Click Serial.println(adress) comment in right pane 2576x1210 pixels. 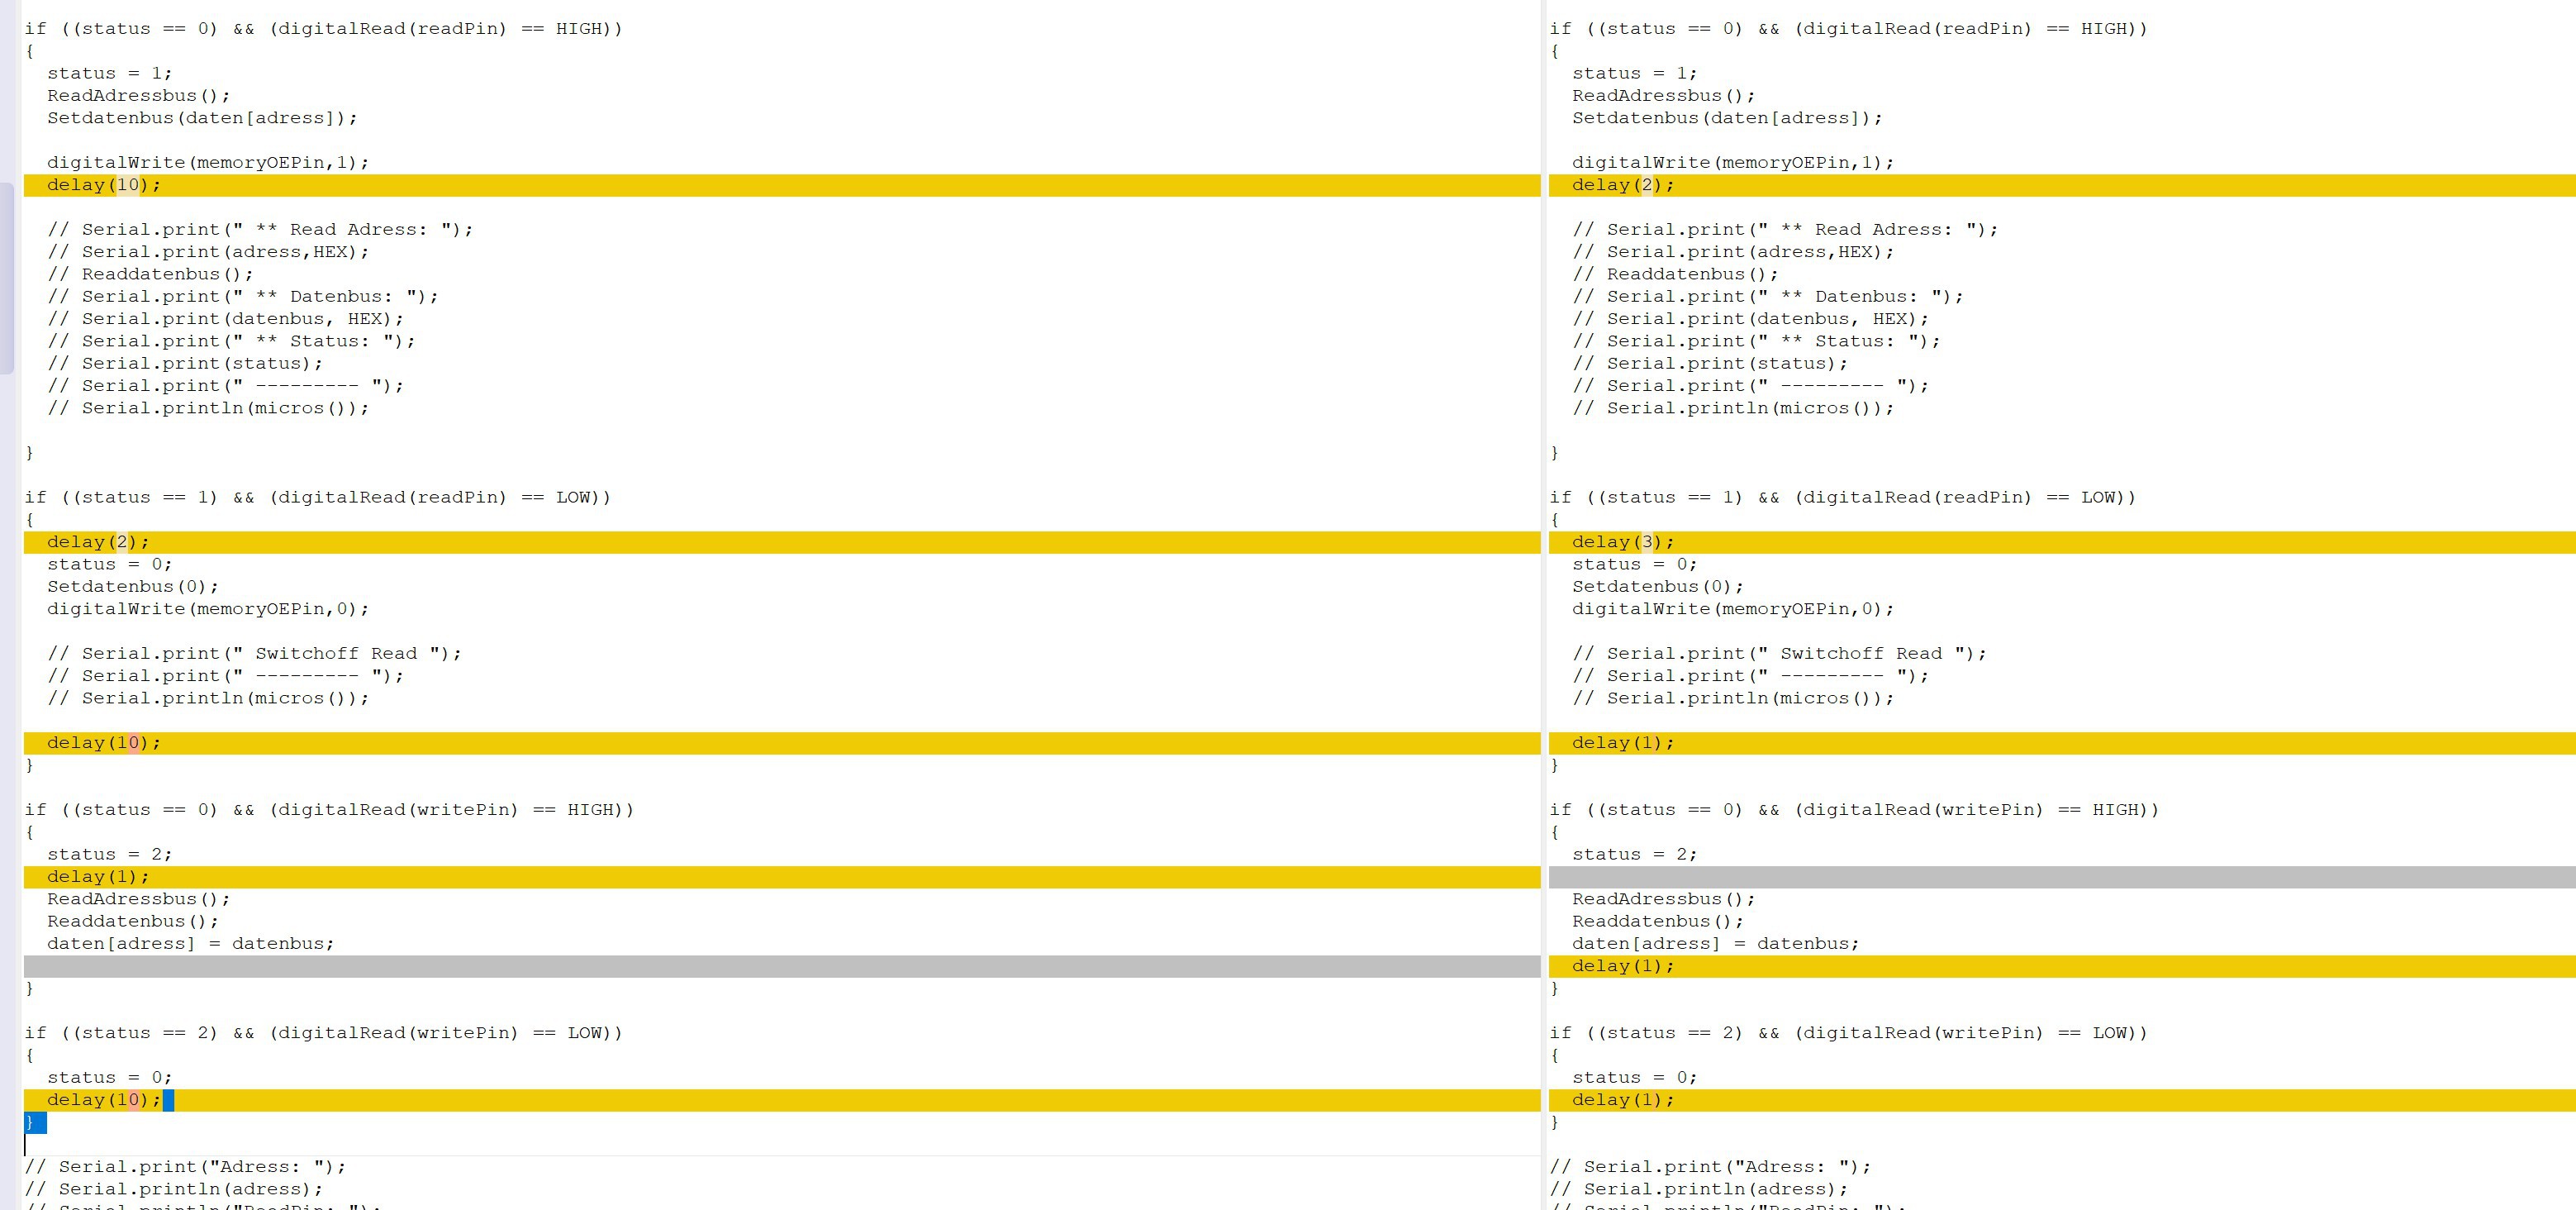(x=1698, y=1189)
